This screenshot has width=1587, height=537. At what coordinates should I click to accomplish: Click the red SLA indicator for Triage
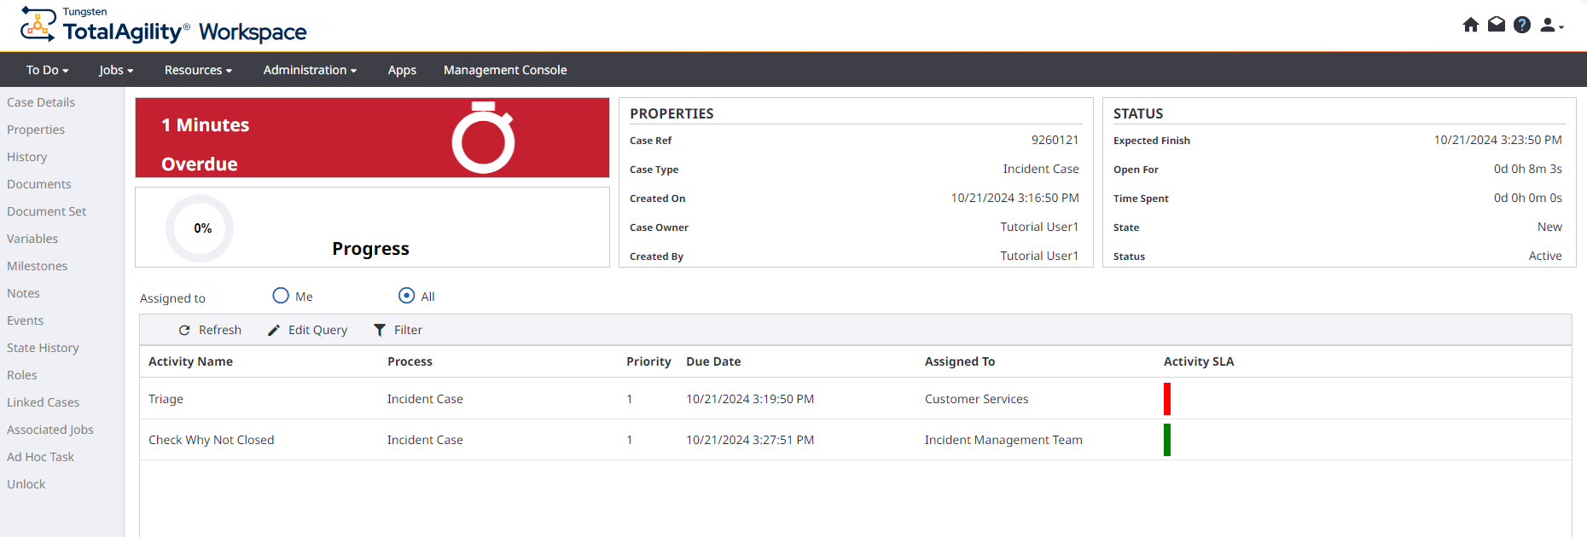(1166, 399)
